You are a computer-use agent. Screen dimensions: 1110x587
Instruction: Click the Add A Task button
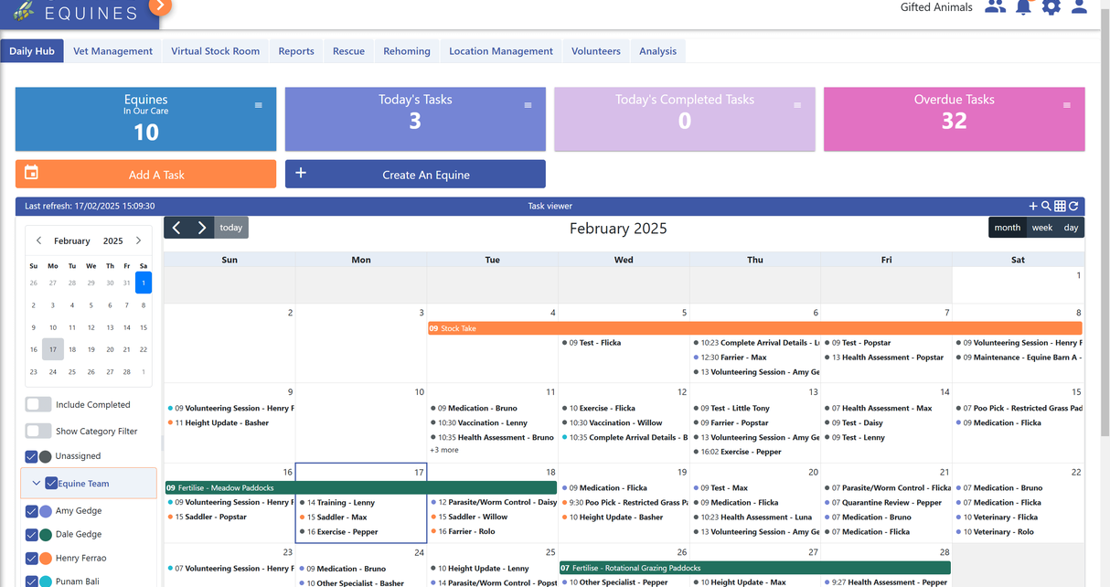tap(145, 174)
